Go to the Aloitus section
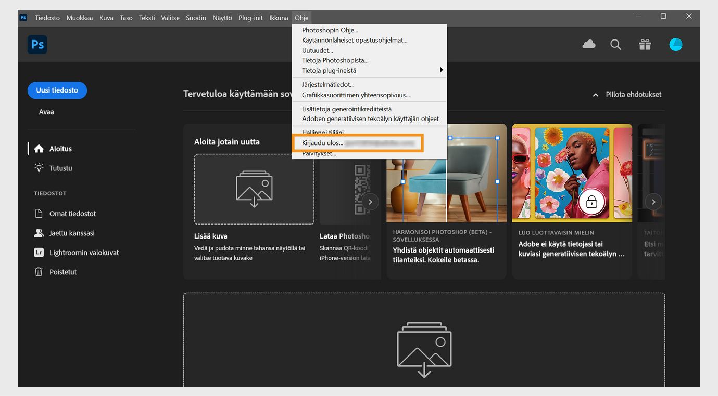 (x=60, y=149)
